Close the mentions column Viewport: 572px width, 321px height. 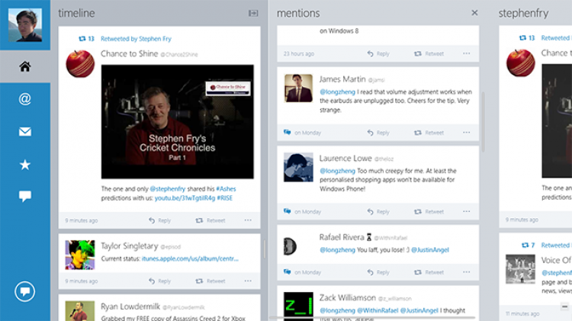[474, 13]
